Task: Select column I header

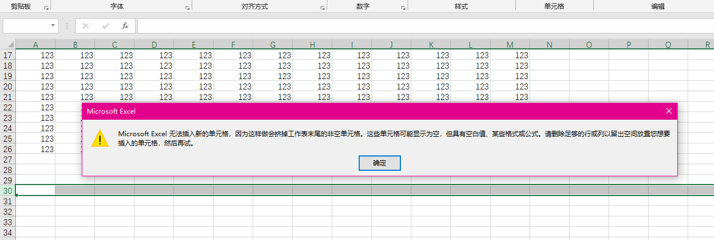Action: point(352,44)
